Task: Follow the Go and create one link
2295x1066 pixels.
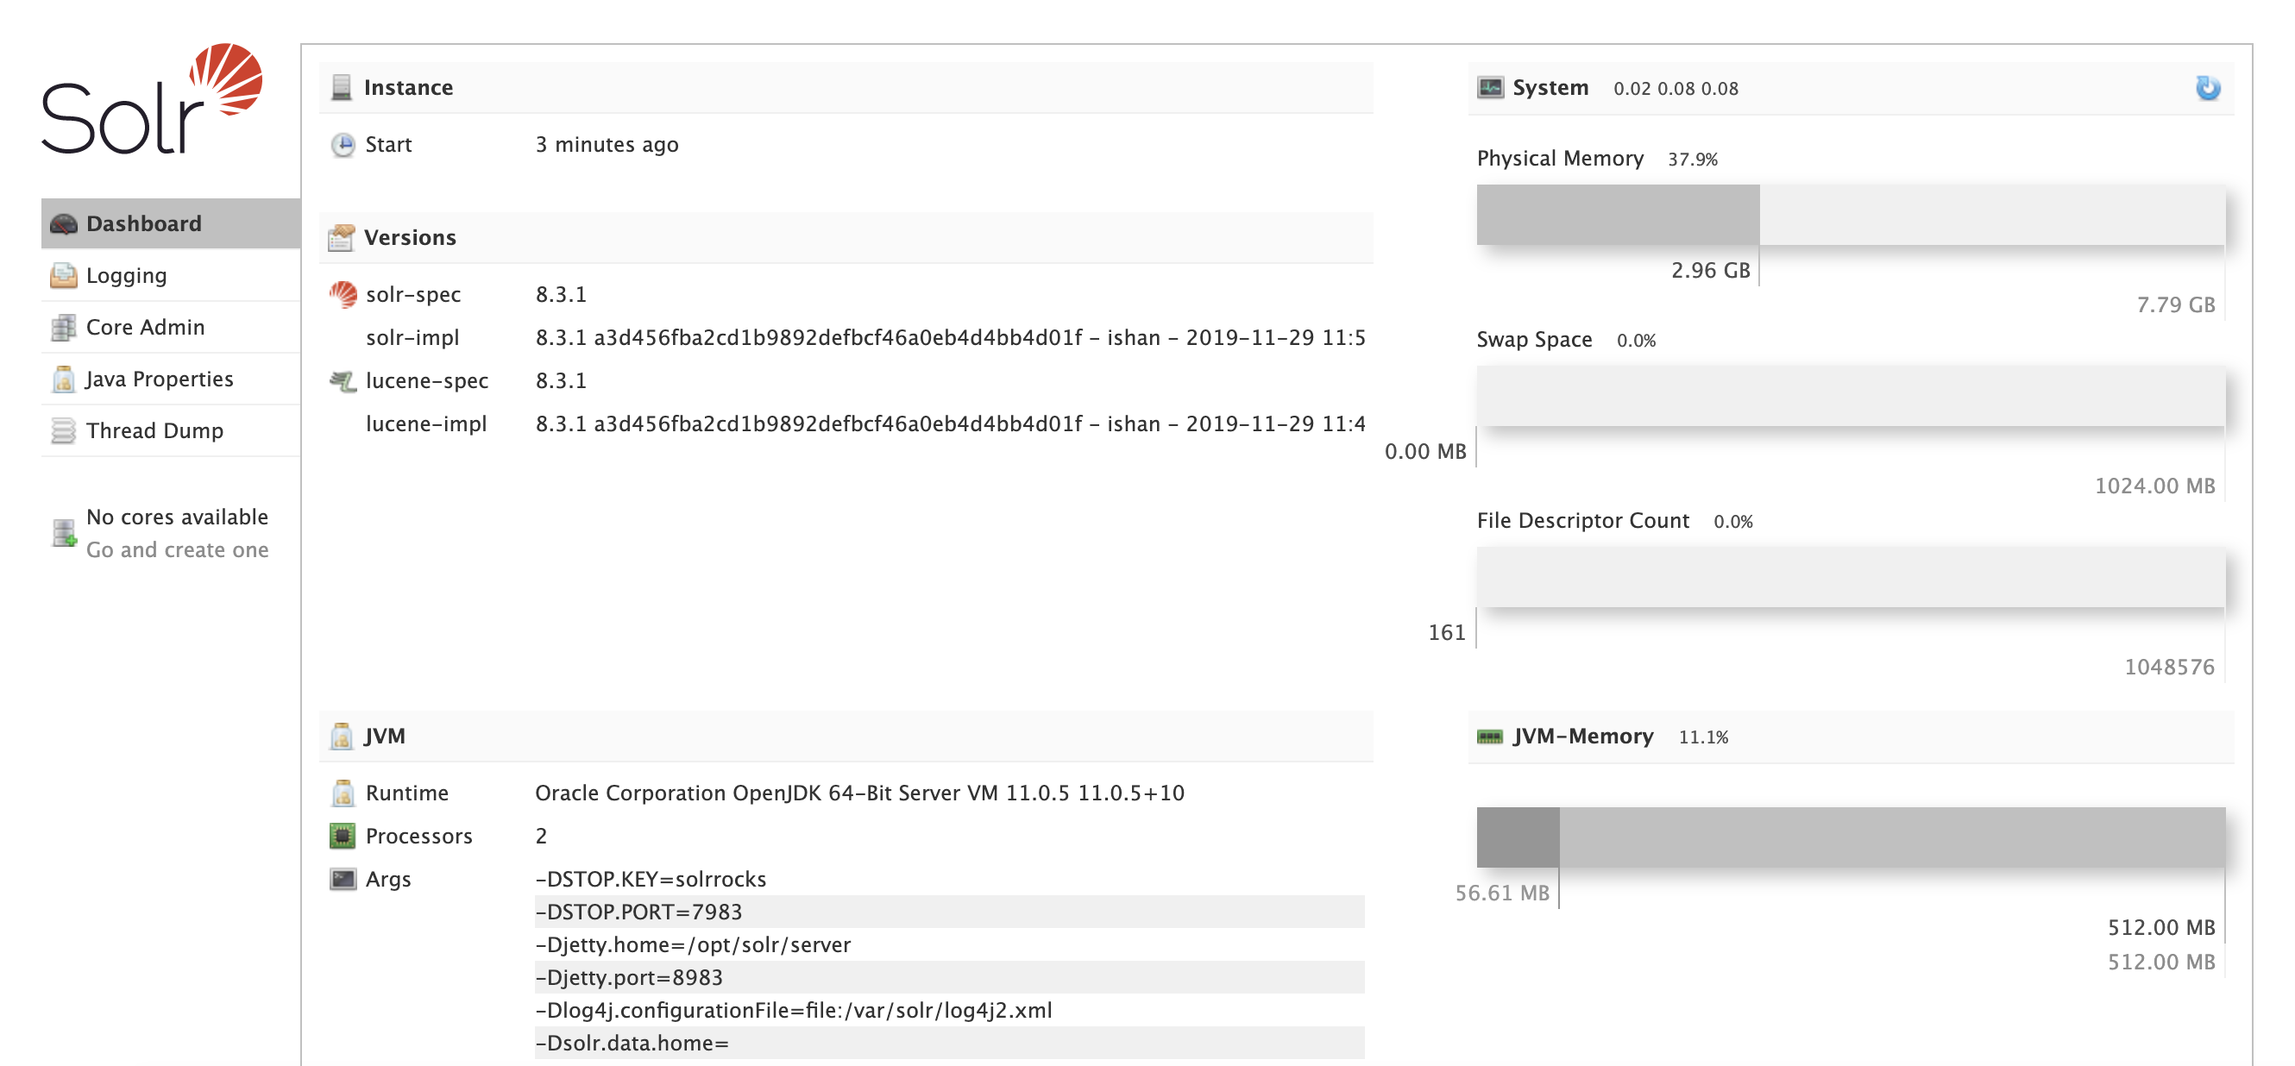Action: coord(176,549)
